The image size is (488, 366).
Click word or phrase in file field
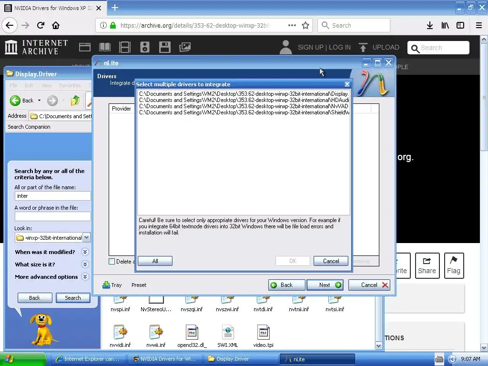pyautogui.click(x=52, y=216)
